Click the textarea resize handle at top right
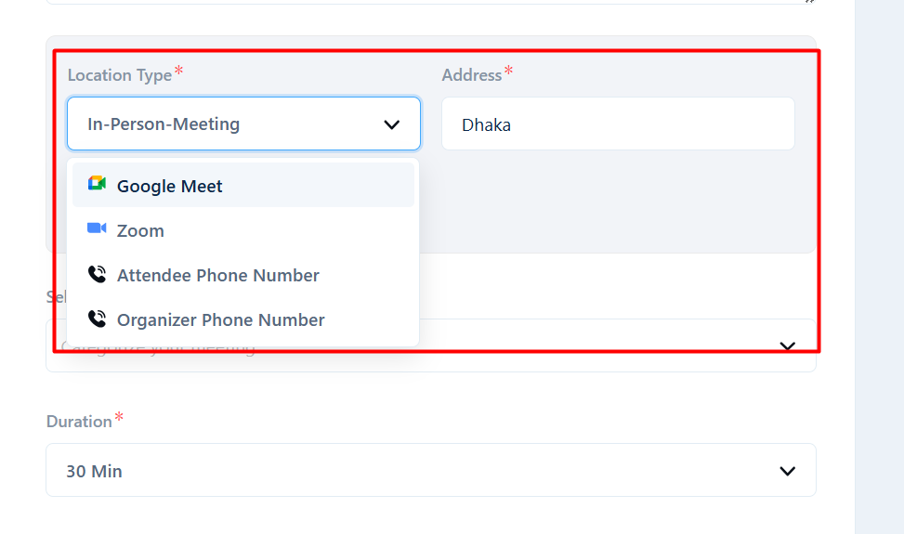This screenshot has width=904, height=534. pyautogui.click(x=809, y=2)
